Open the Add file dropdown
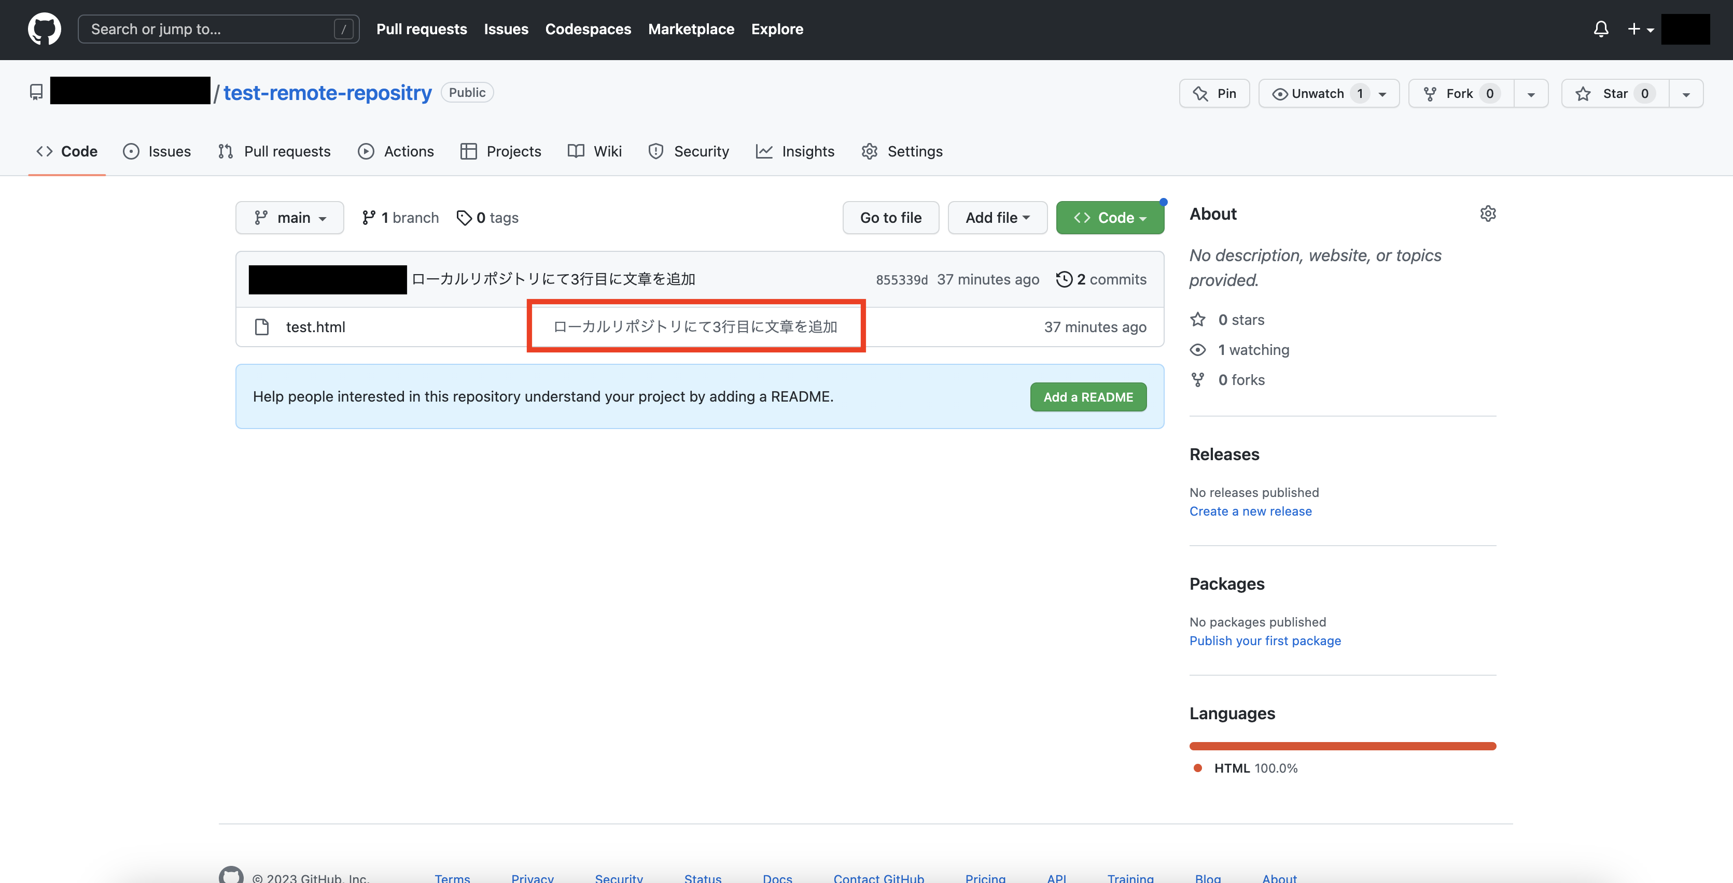Image resolution: width=1733 pixels, height=883 pixels. pos(998,217)
